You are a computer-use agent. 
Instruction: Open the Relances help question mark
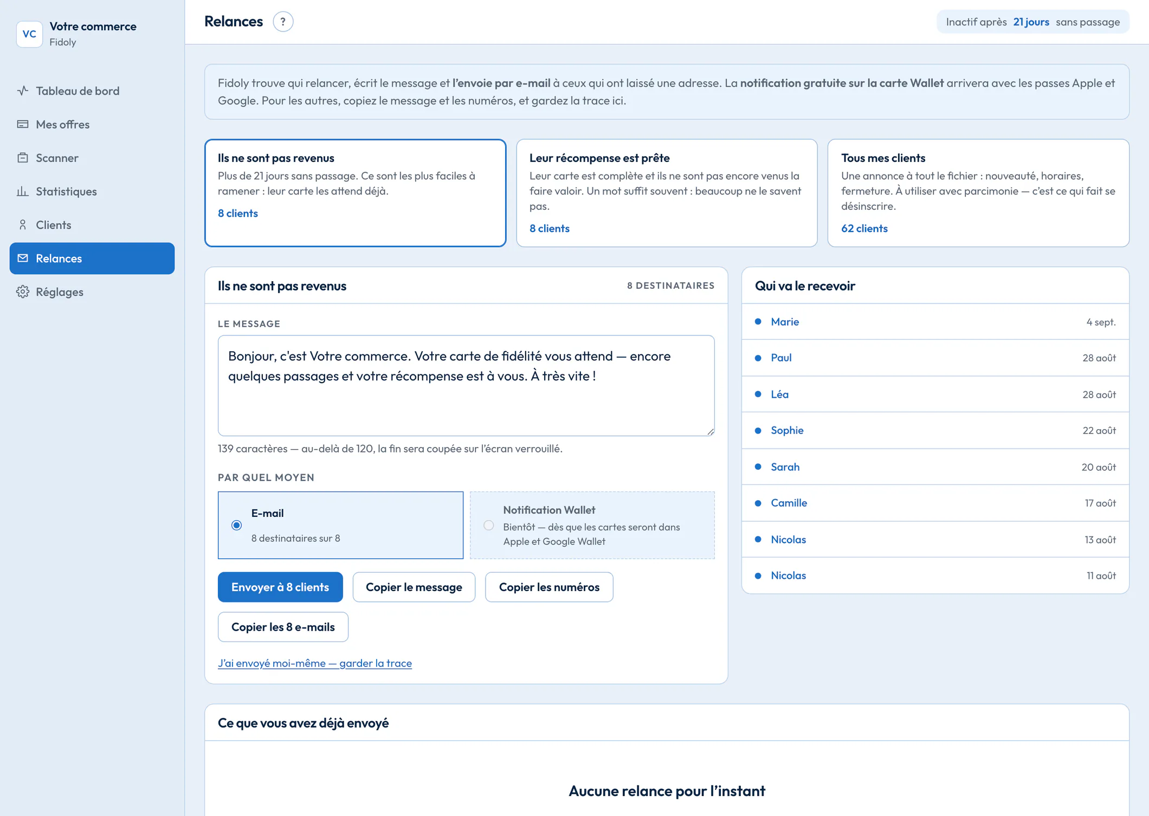(283, 22)
